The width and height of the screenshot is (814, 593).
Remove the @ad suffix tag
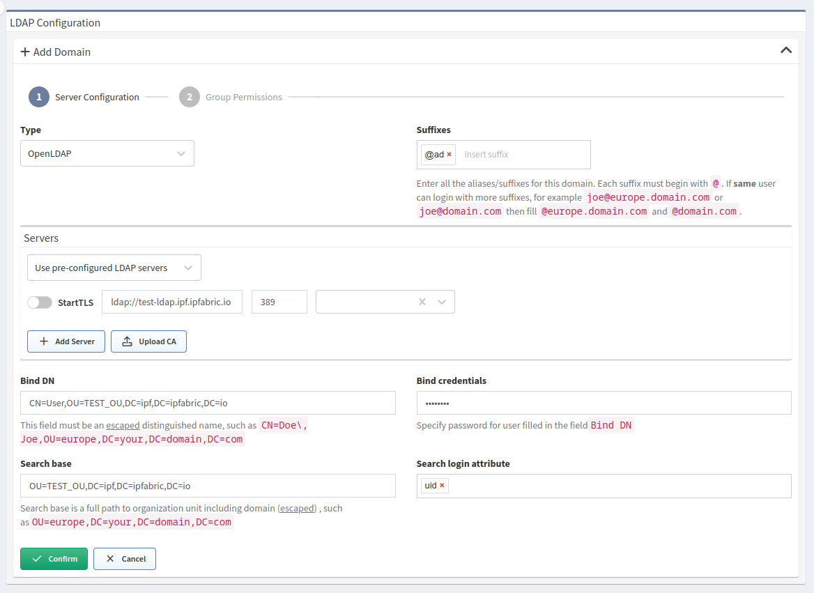[x=449, y=154]
